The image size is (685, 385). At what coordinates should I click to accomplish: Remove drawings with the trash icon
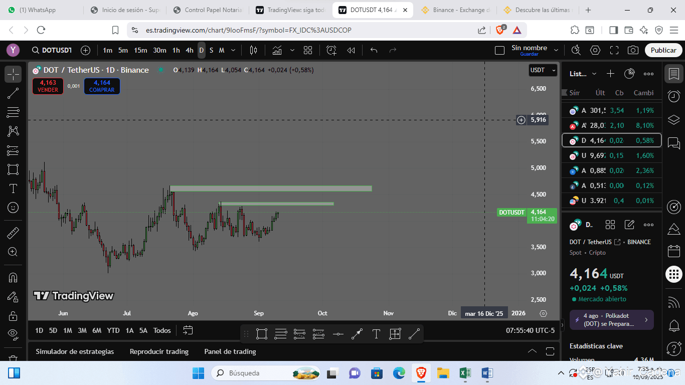tap(13, 357)
